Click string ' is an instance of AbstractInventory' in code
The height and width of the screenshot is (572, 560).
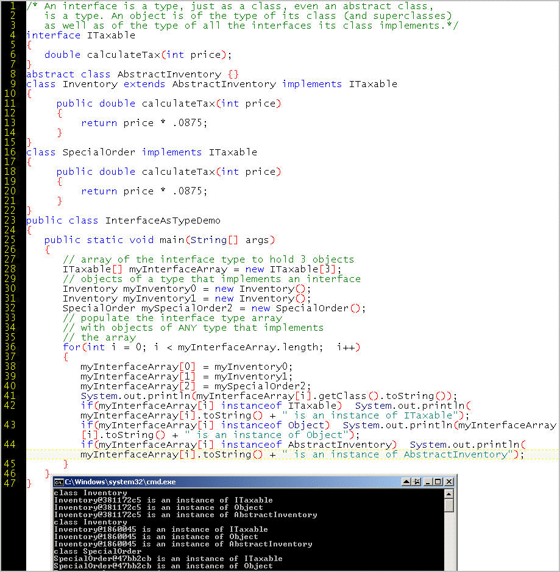pyautogui.click(x=398, y=454)
